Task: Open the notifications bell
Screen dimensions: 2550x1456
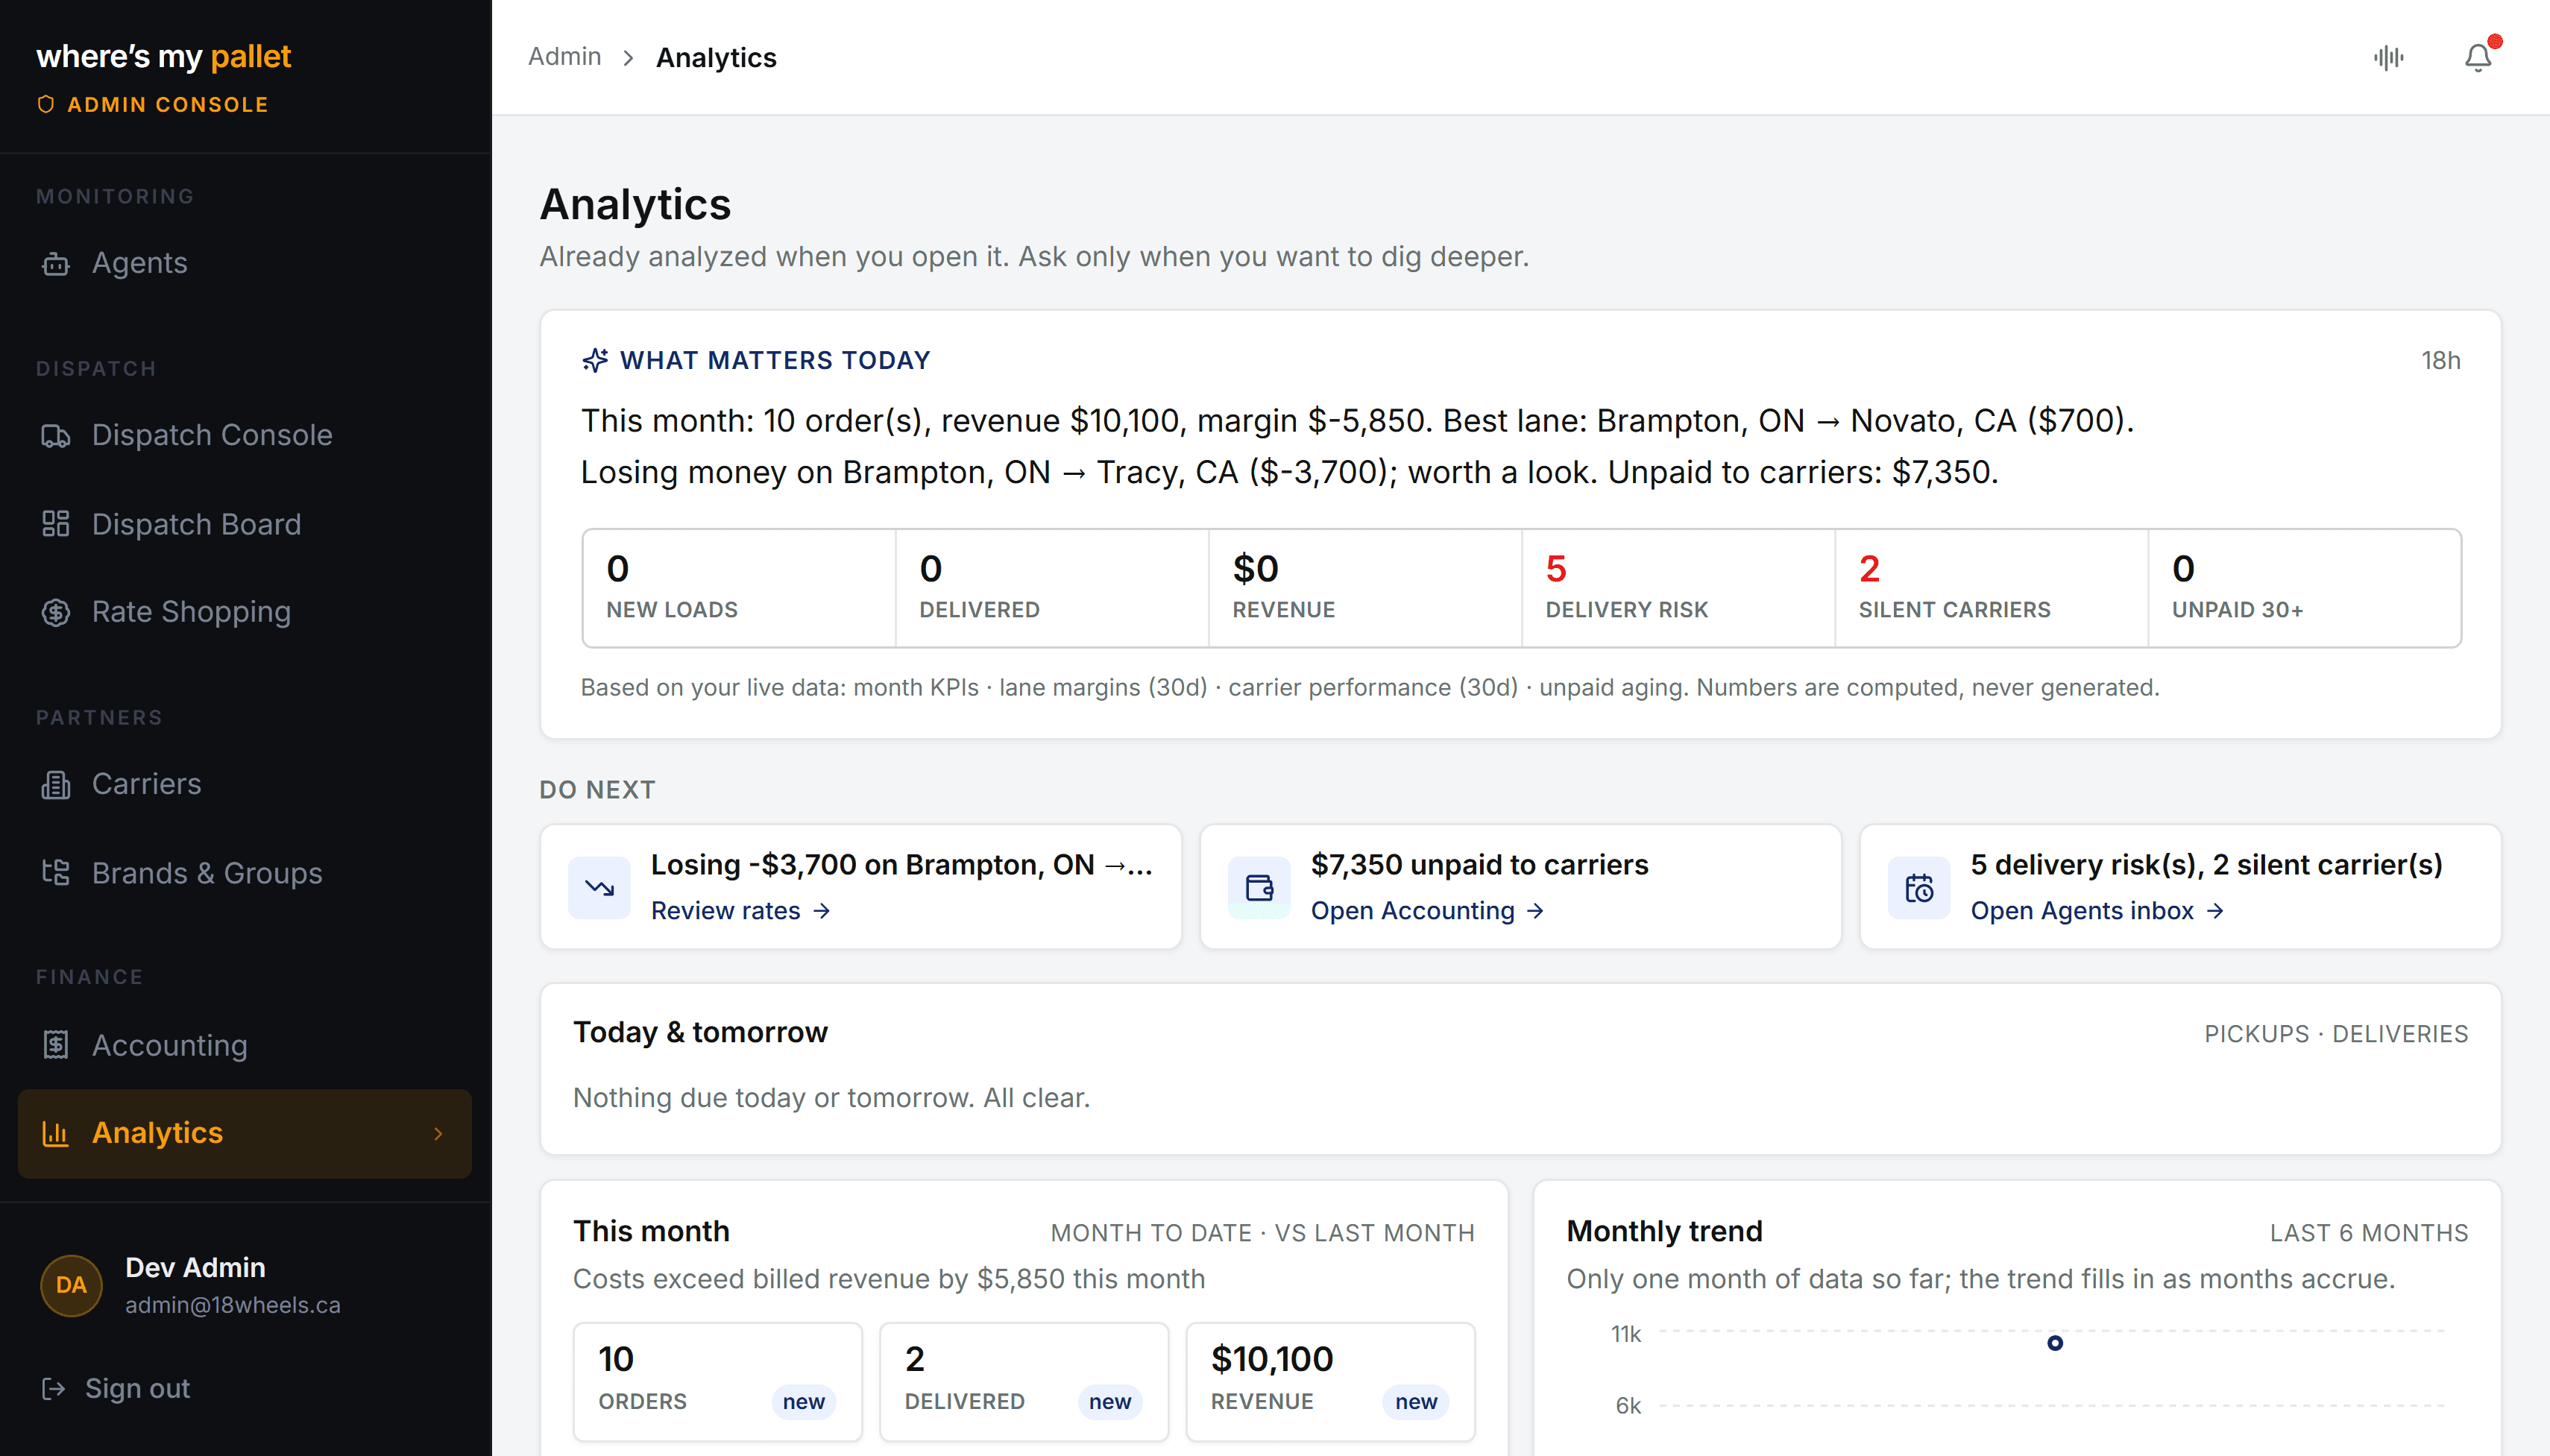Action: pyautogui.click(x=2478, y=58)
